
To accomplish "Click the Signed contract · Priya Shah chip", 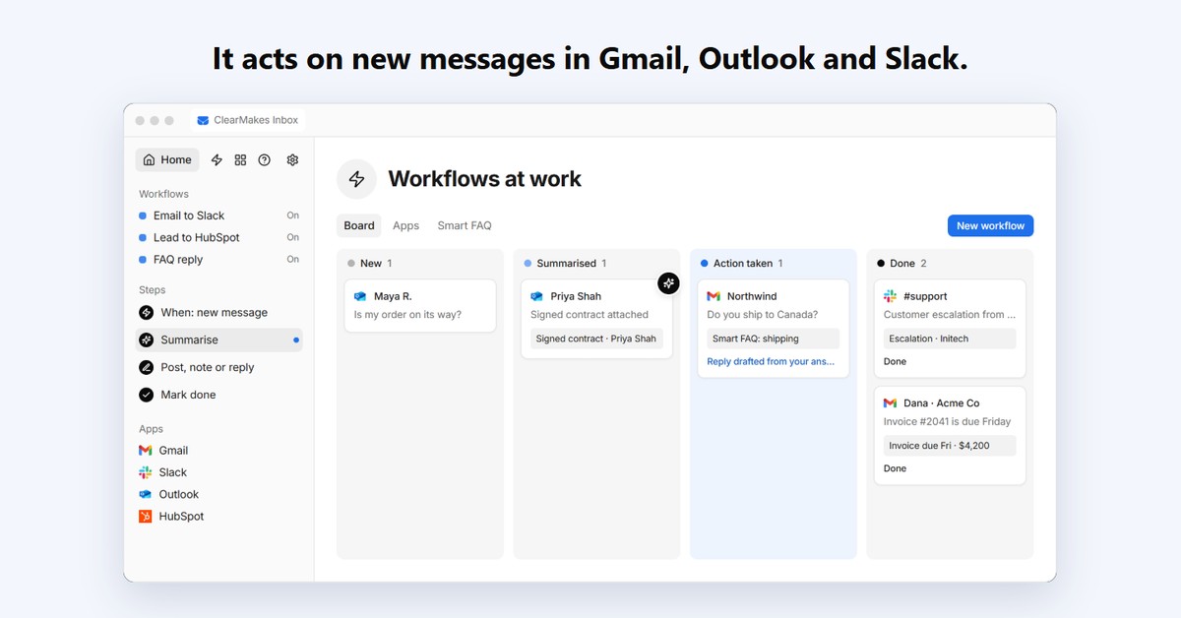I will [x=596, y=339].
